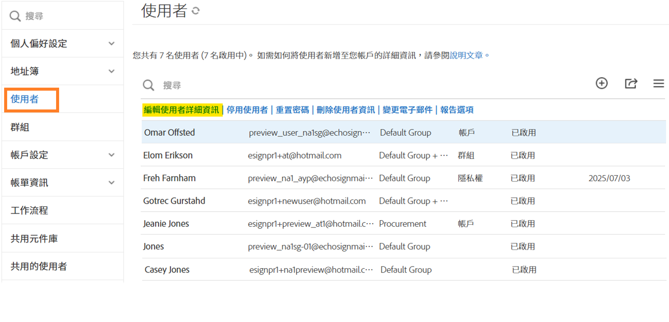Click the 停用使用者 link
Image resolution: width=669 pixels, height=322 pixels.
pos(247,110)
